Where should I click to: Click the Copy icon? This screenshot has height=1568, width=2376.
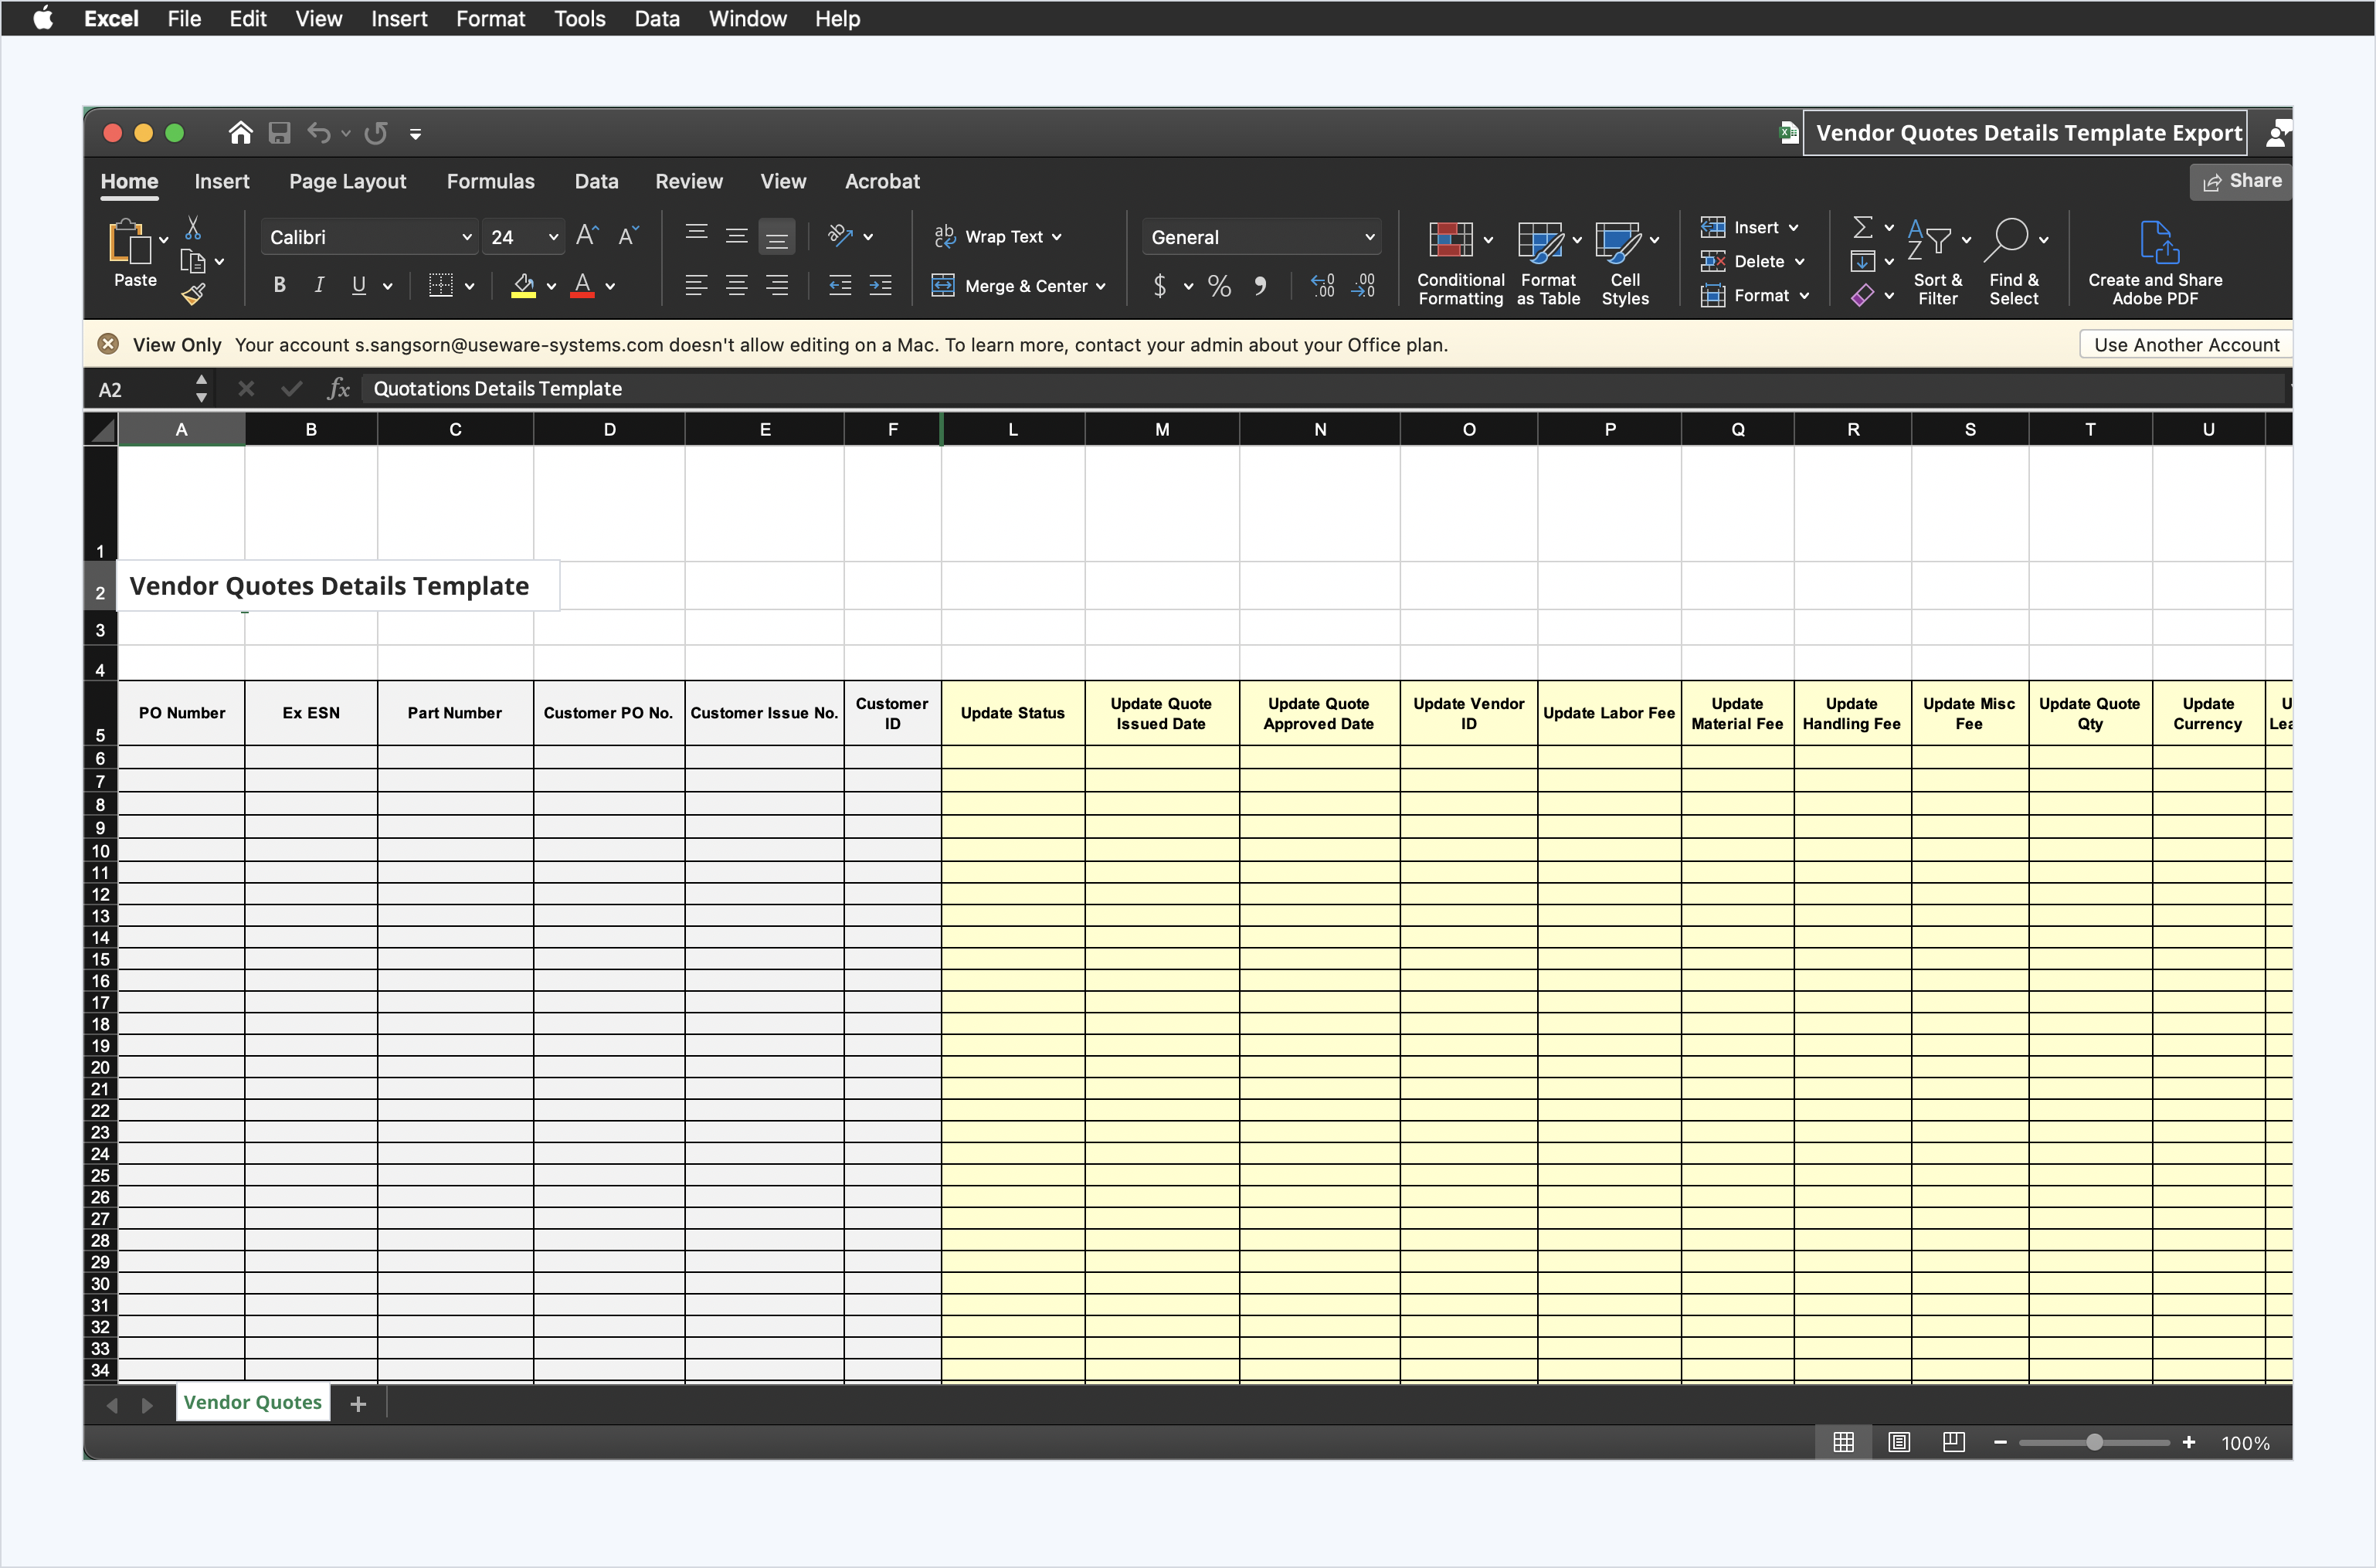point(192,262)
